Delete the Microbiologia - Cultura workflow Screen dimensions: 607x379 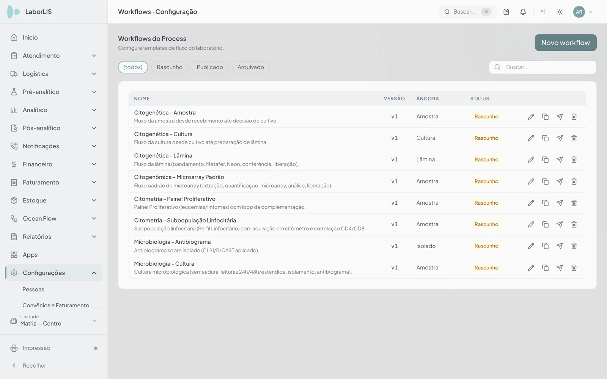(x=574, y=268)
